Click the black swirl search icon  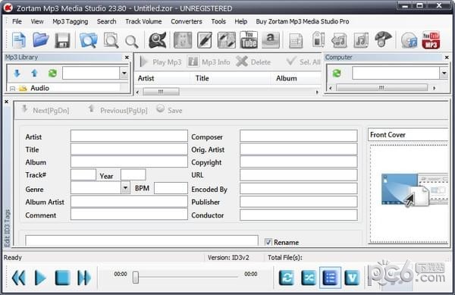[x=157, y=39]
